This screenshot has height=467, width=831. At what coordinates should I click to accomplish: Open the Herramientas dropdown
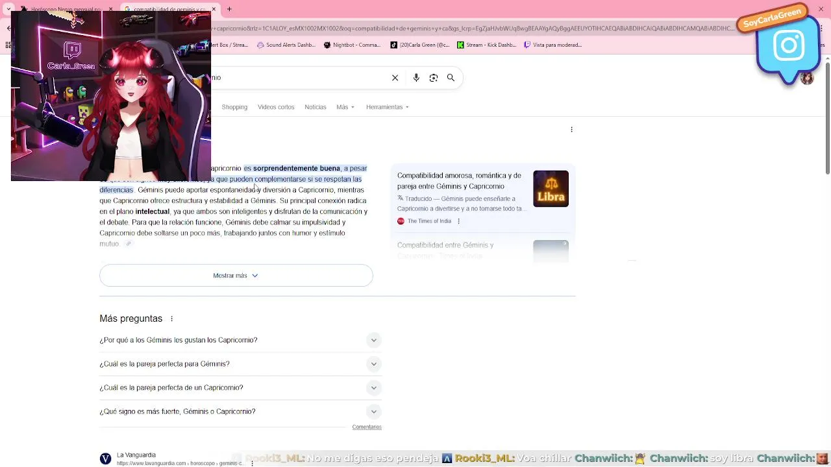388,107
